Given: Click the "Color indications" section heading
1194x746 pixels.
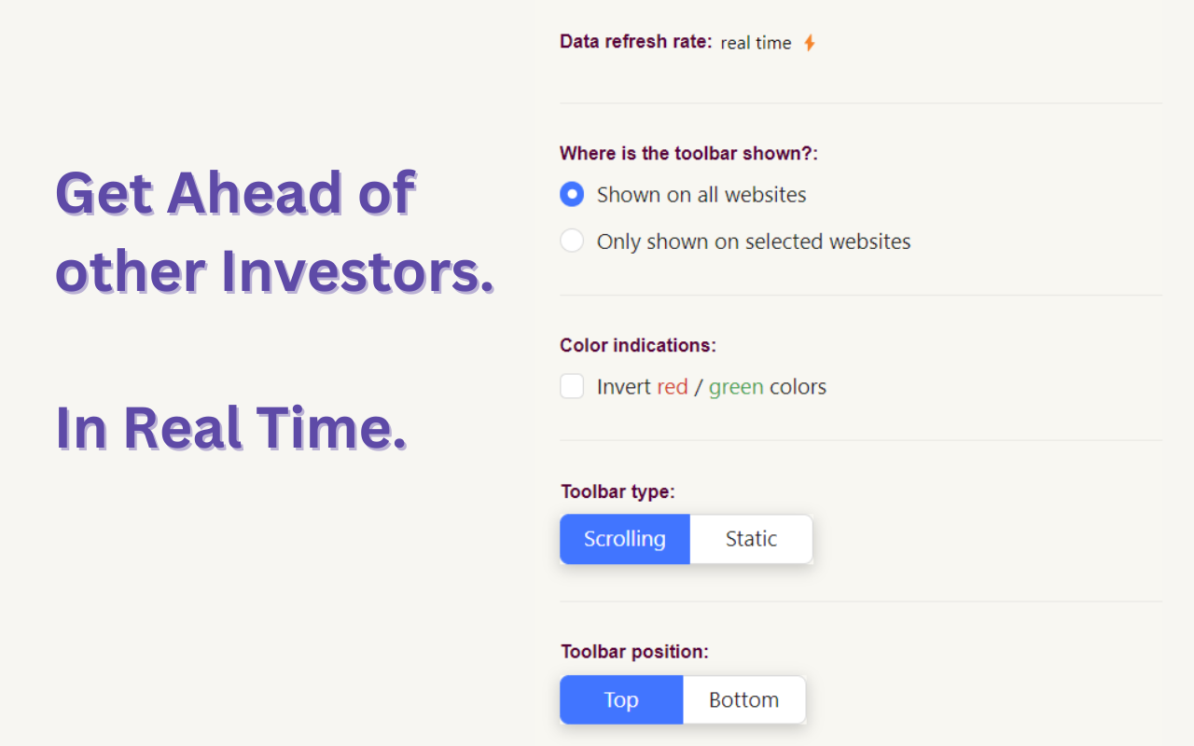Looking at the screenshot, I should pos(637,345).
